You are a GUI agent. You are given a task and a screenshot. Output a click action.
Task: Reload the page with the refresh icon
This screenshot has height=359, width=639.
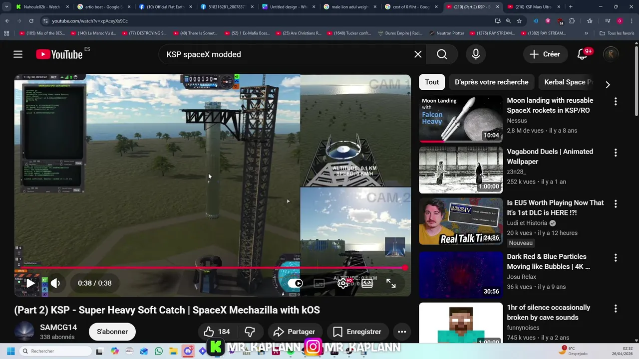click(x=31, y=21)
